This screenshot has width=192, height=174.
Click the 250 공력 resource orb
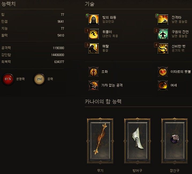coord(39,79)
